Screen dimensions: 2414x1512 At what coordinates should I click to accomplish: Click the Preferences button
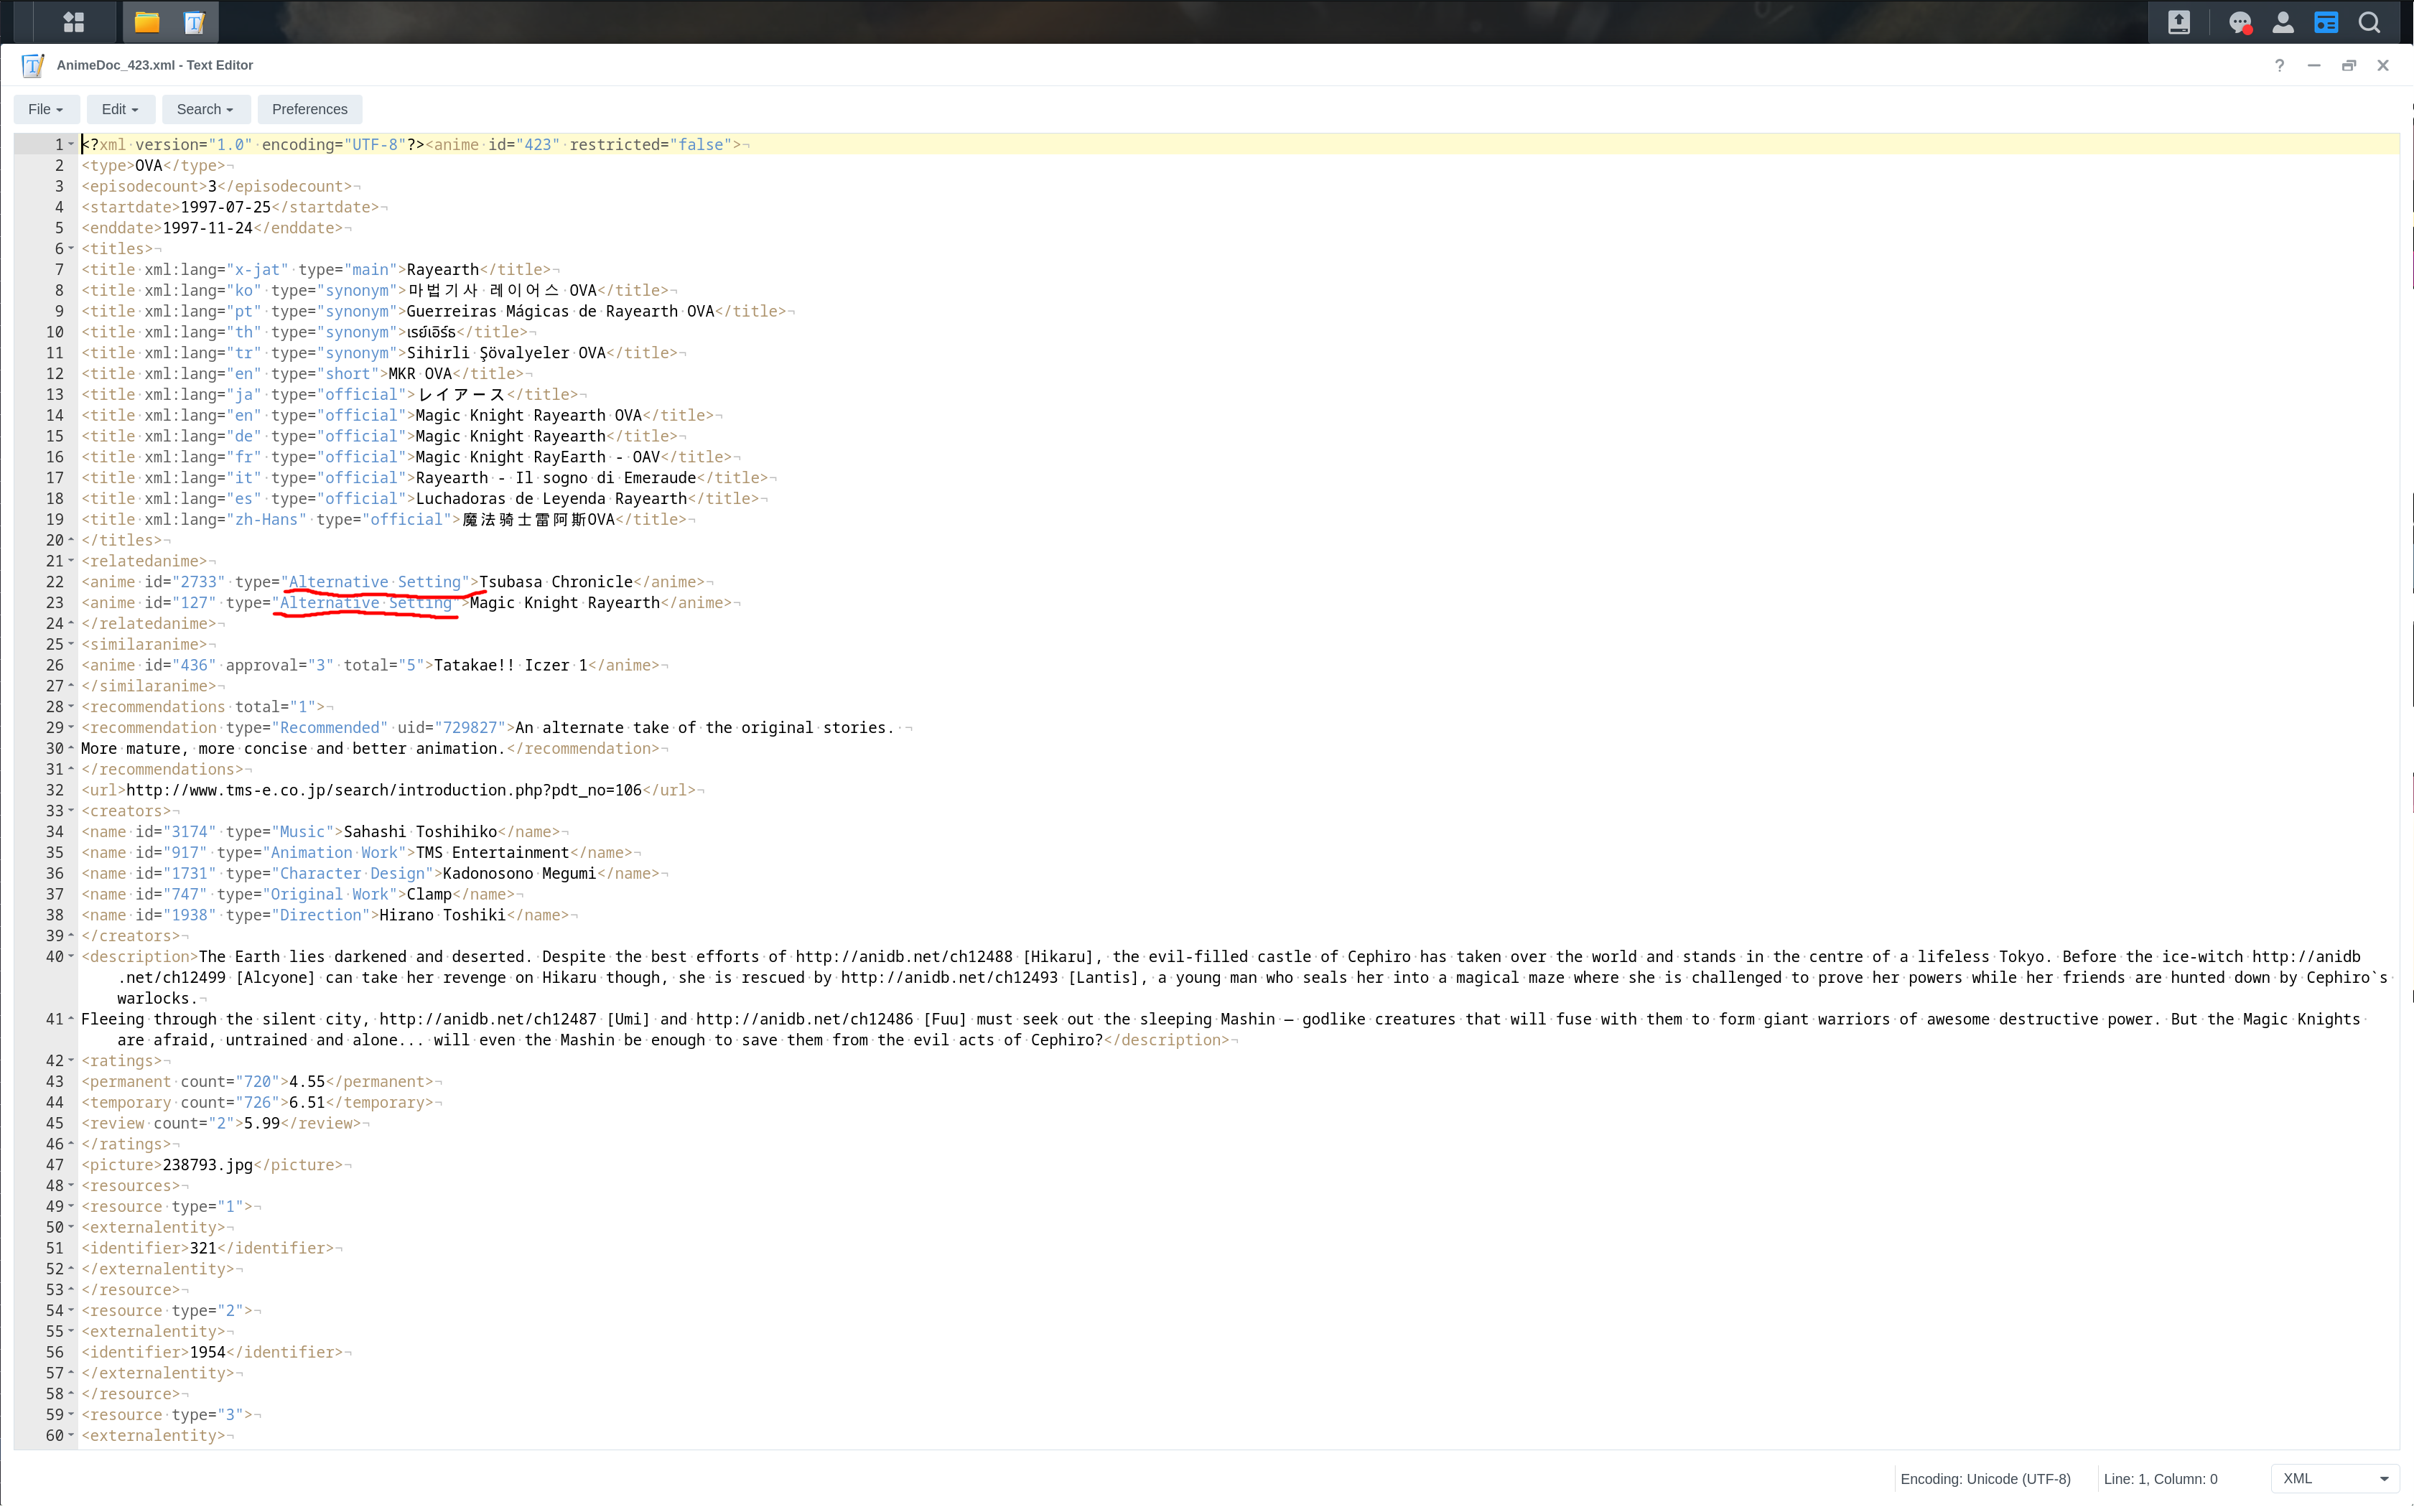tap(309, 109)
